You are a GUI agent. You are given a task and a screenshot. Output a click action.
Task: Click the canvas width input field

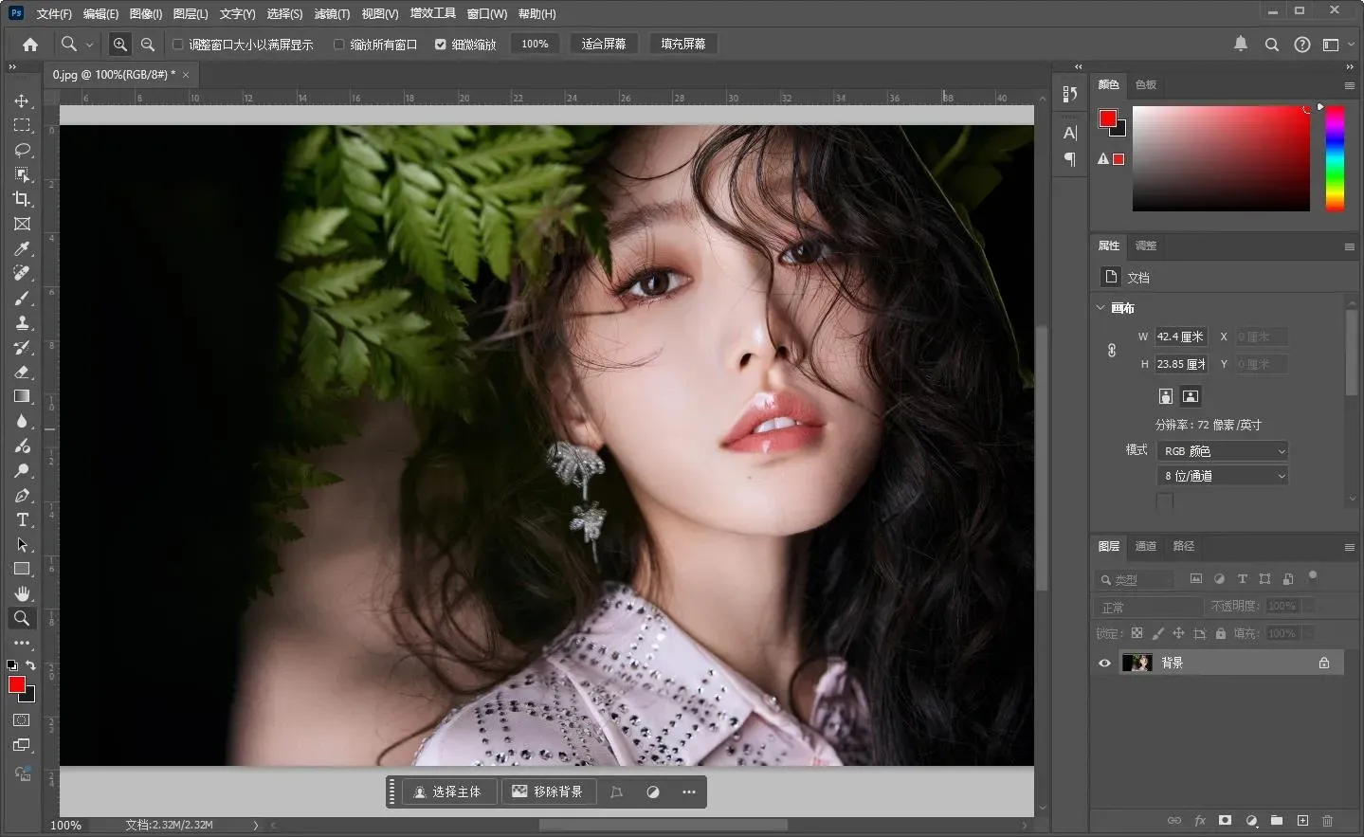[1180, 337]
